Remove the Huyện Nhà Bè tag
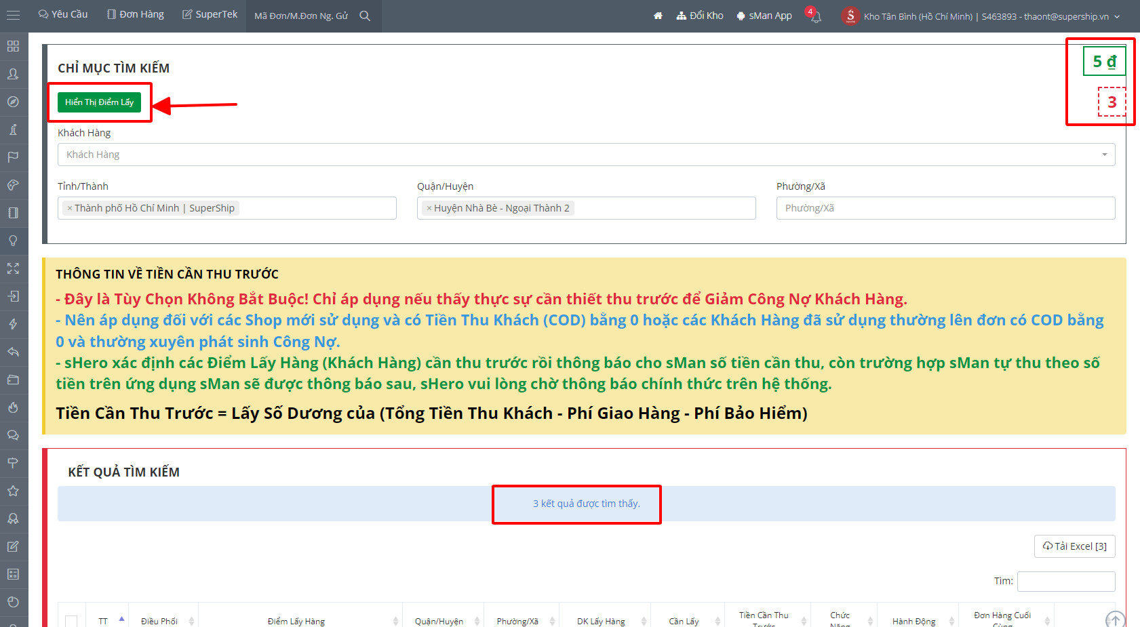 point(429,208)
